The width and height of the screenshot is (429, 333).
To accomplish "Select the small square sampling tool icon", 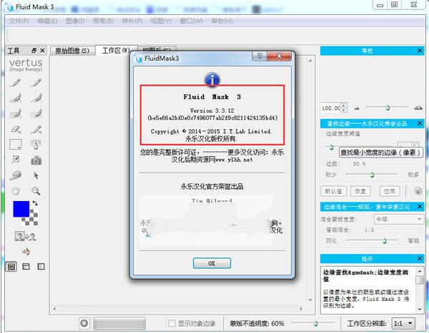I will (x=16, y=160).
